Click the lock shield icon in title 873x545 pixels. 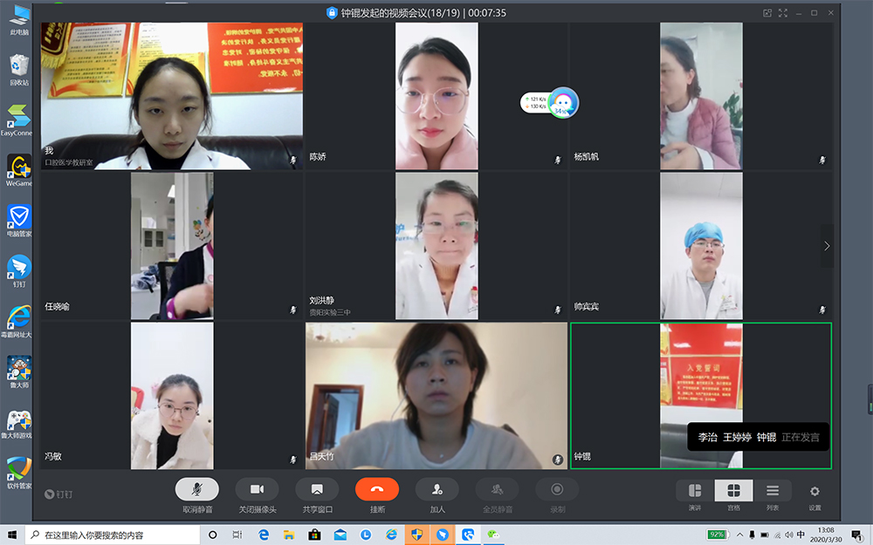point(332,13)
